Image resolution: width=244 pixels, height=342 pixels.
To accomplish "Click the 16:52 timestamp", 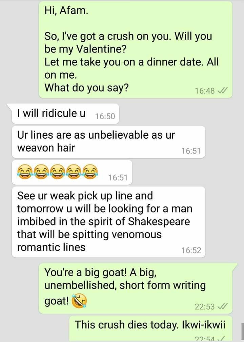I will pos(191,250).
